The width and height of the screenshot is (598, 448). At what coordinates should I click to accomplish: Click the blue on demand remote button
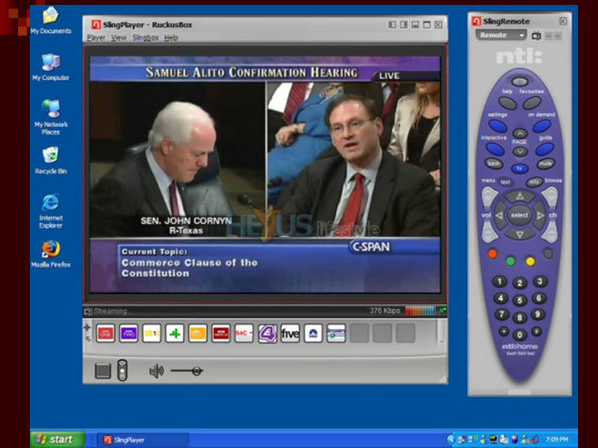pyautogui.click(x=541, y=126)
